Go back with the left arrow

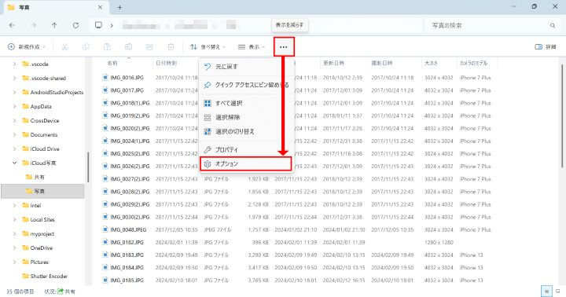[x=12, y=25]
